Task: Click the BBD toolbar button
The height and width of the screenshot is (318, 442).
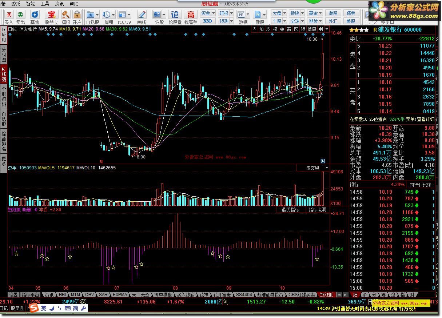Action: (x=207, y=21)
